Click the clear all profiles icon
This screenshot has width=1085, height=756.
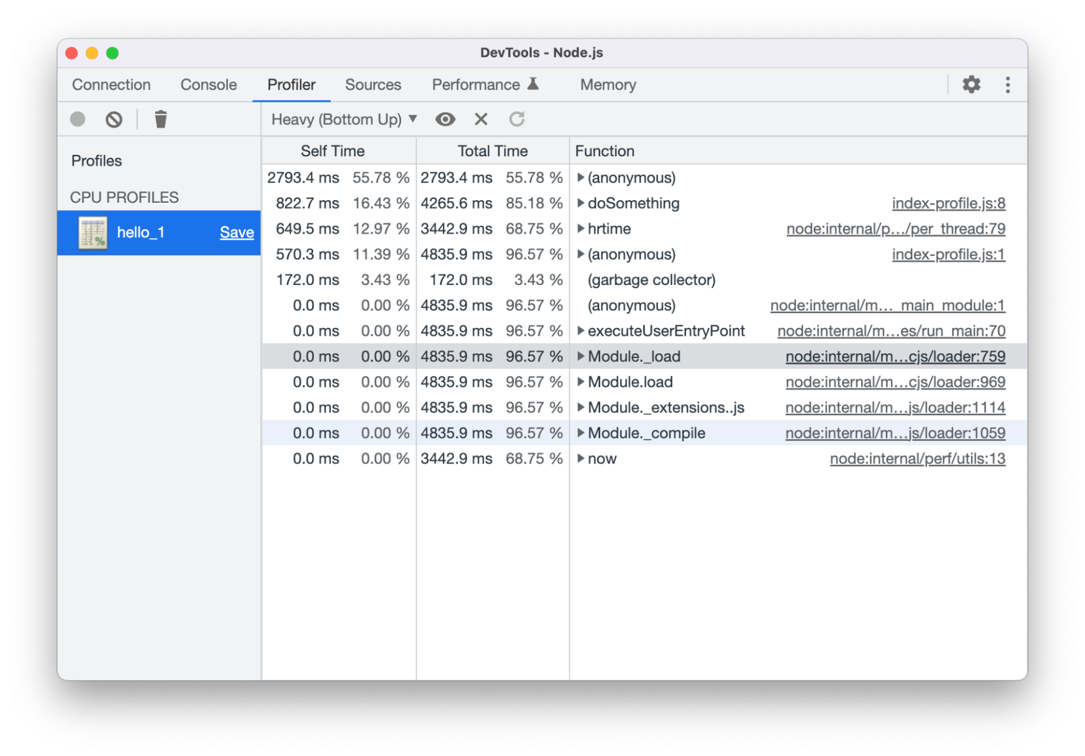click(114, 119)
